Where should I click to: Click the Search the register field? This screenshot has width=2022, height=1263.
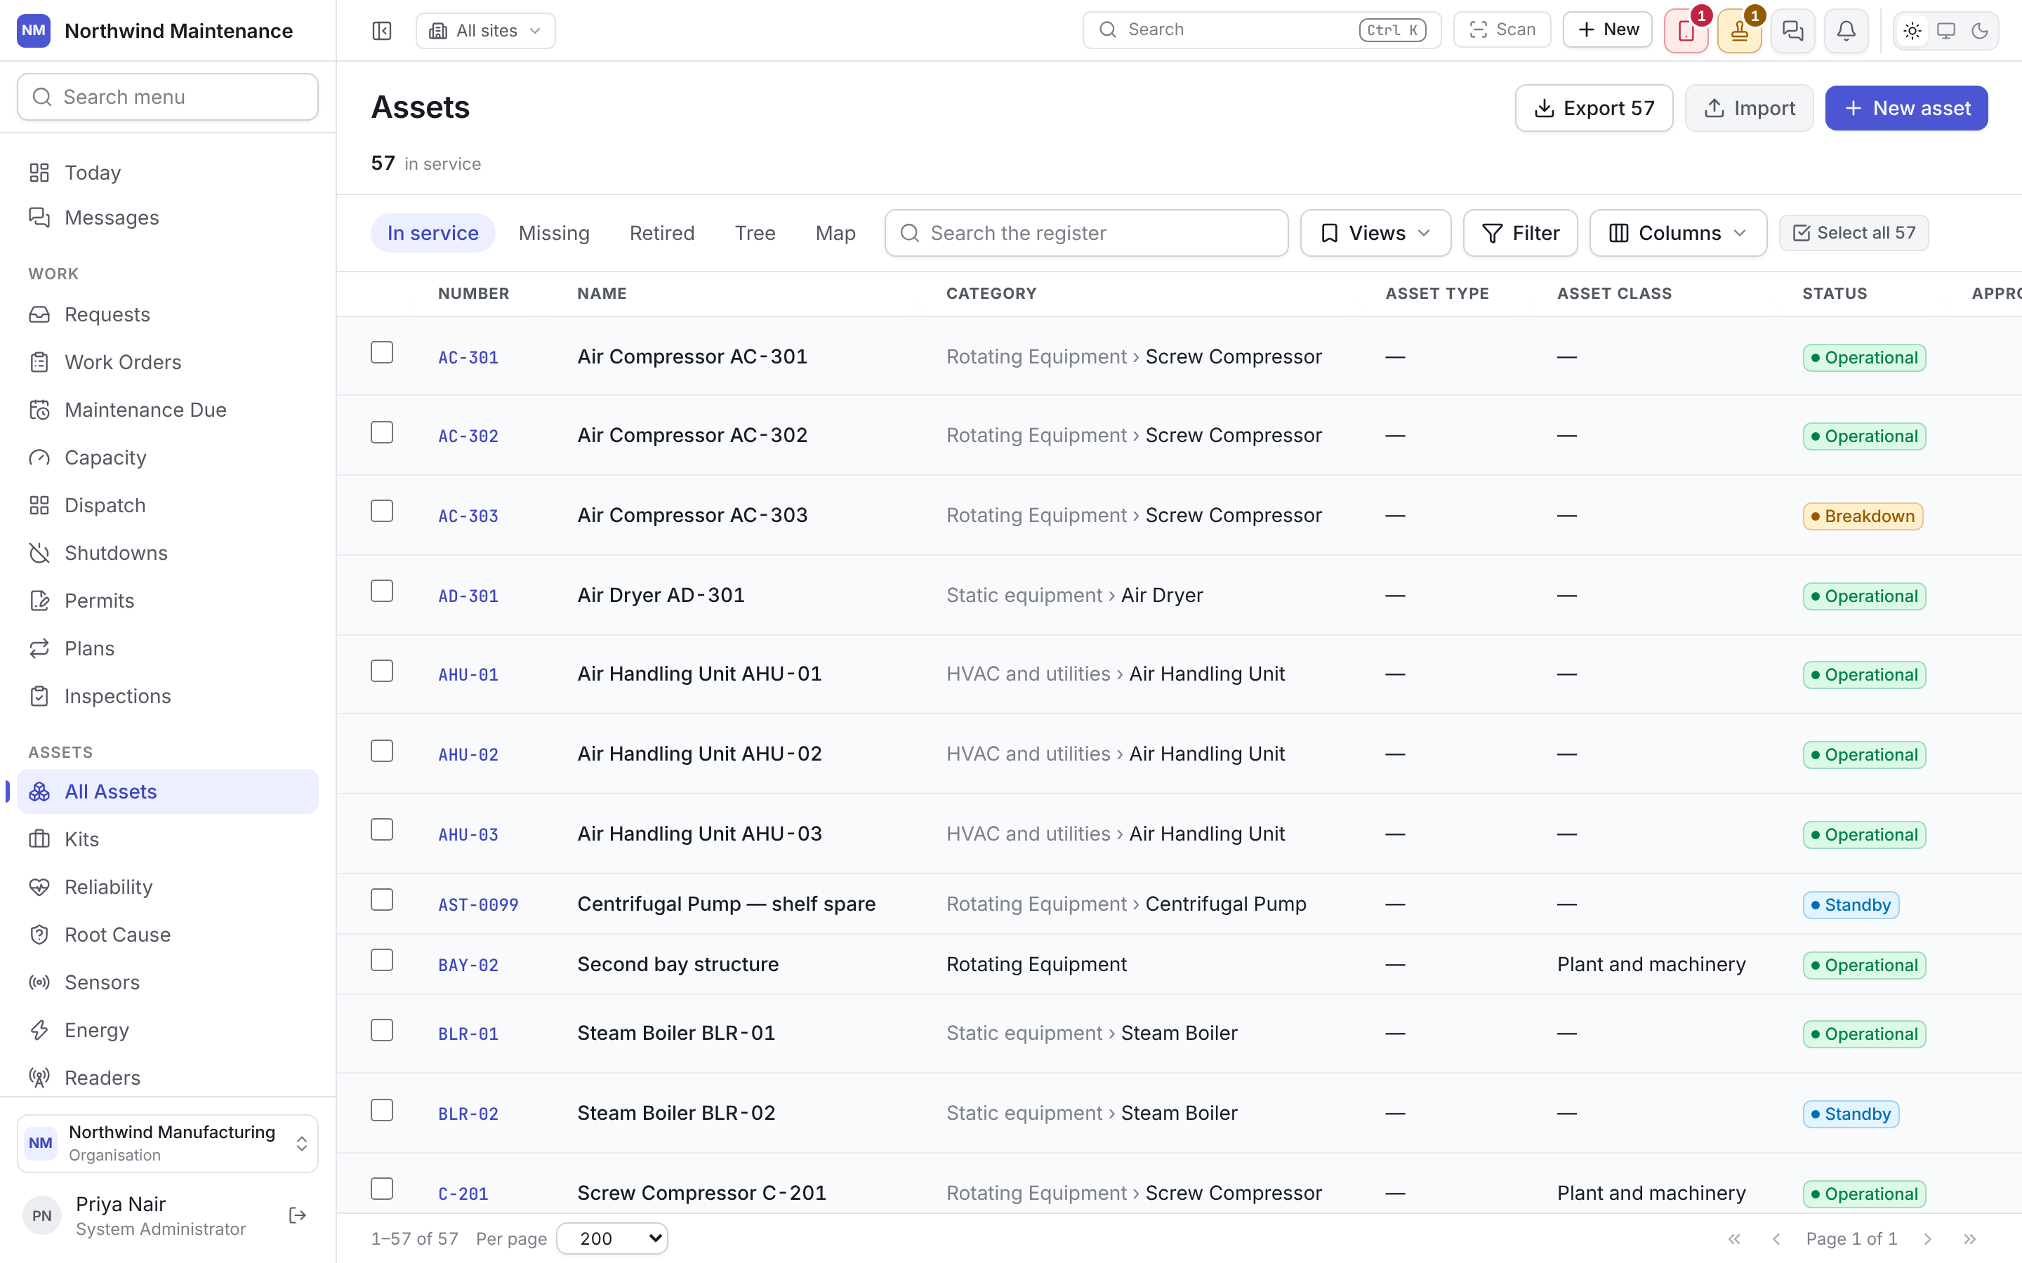click(1086, 233)
